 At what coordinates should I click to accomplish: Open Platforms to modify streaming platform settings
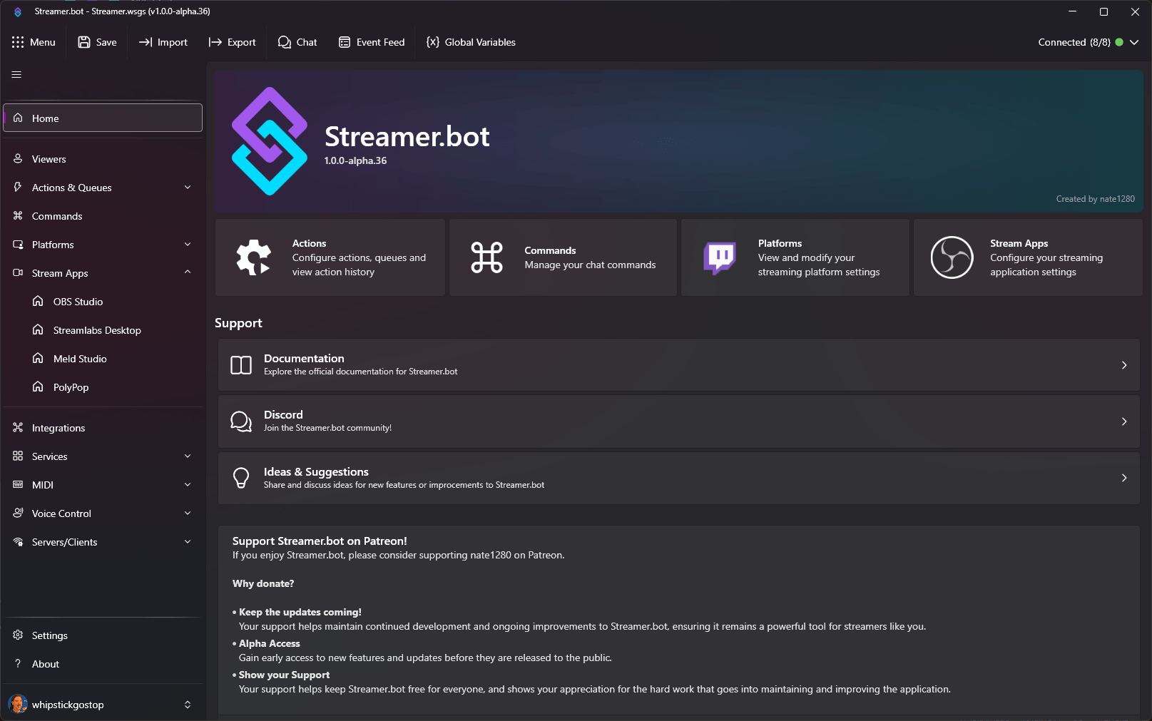coord(794,257)
